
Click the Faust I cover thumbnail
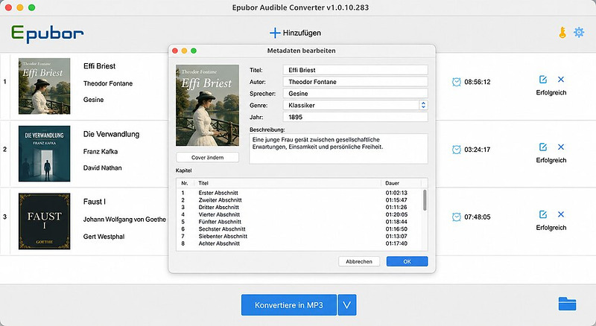(x=45, y=221)
